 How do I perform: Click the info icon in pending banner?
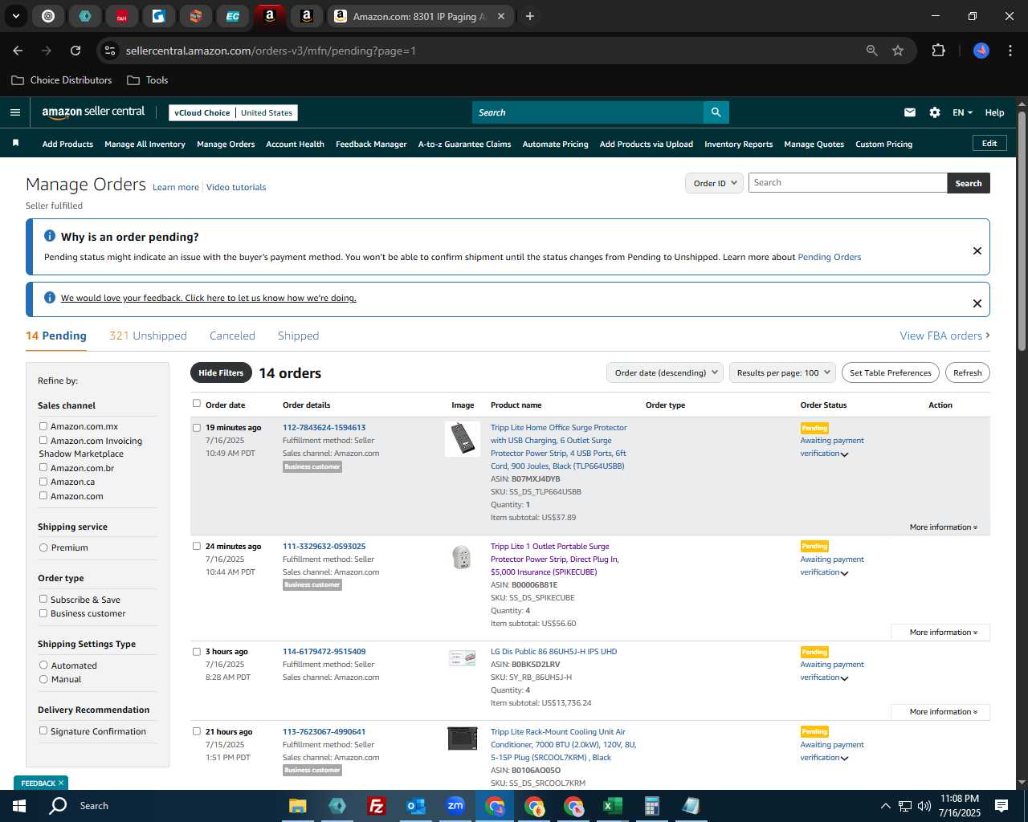50,236
